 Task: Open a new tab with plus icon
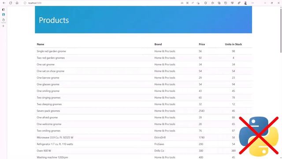[4, 26]
